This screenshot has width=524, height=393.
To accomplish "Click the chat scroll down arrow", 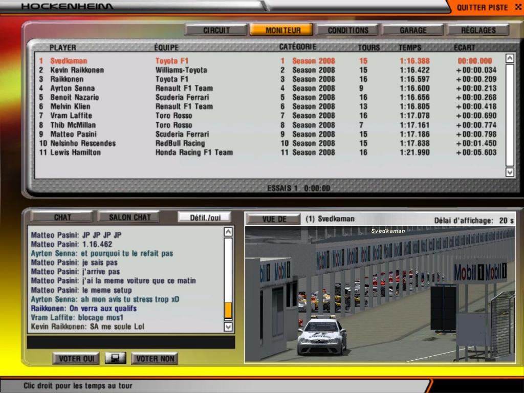I will [228, 326].
